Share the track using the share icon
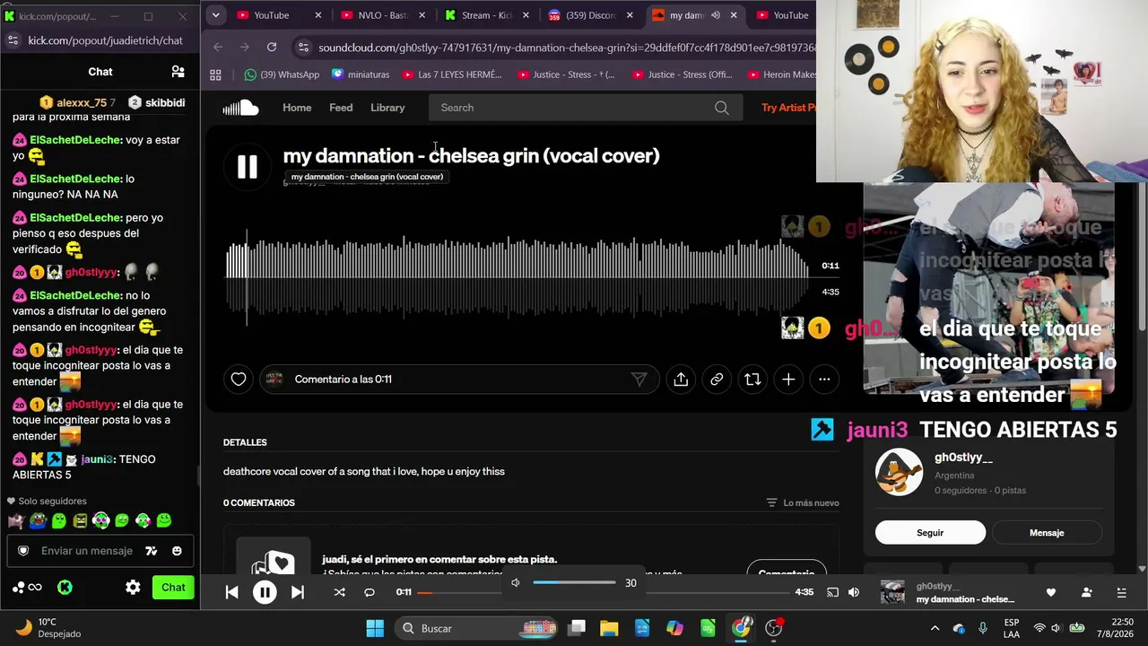The image size is (1148, 646). [681, 380]
